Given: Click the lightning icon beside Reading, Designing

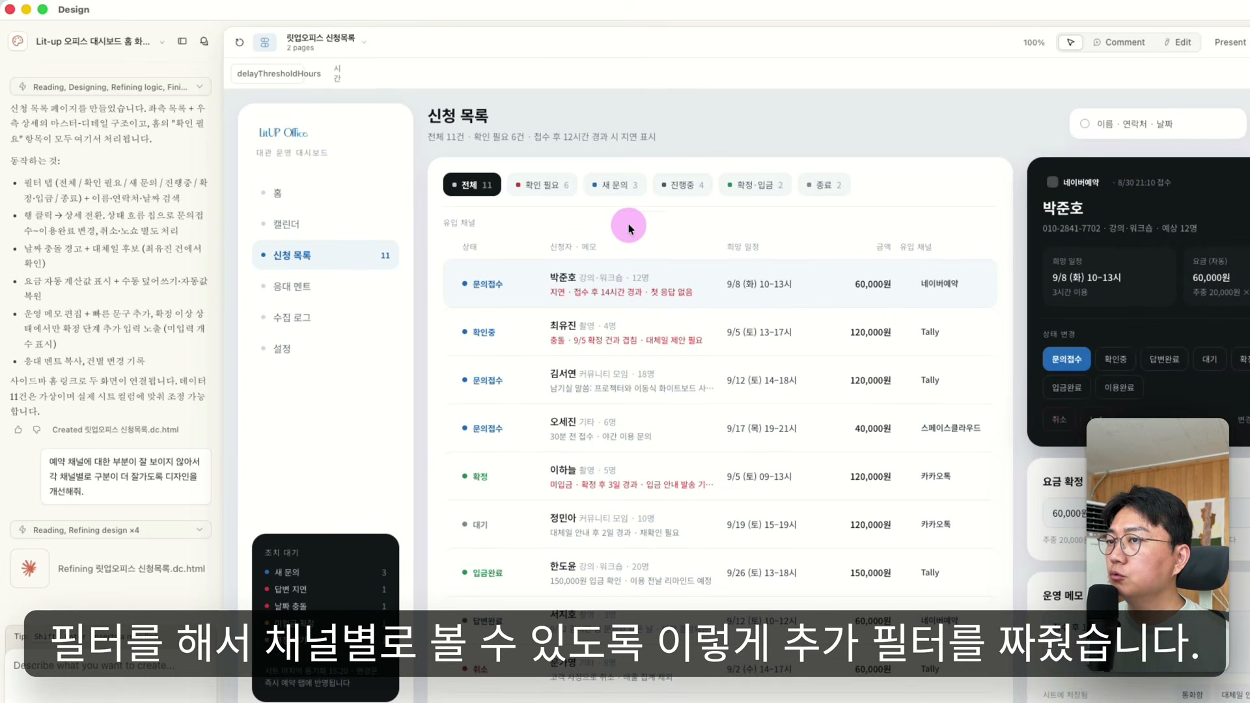Looking at the screenshot, I should 23,87.
